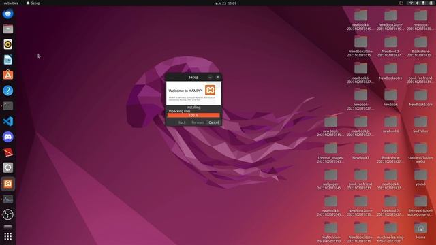Open the Help question-mark icon
436x245 pixels.
point(7,91)
